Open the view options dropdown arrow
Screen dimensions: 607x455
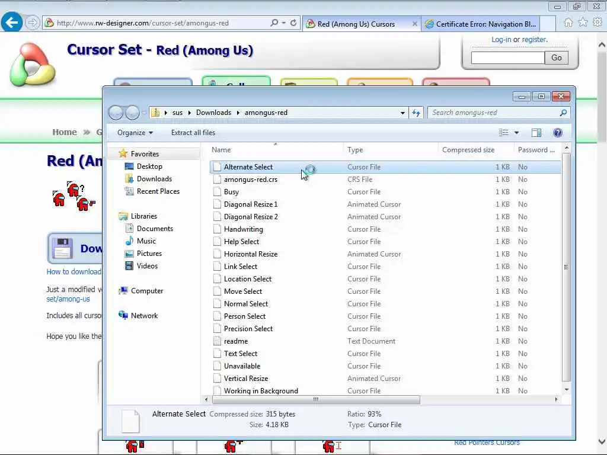(x=516, y=133)
